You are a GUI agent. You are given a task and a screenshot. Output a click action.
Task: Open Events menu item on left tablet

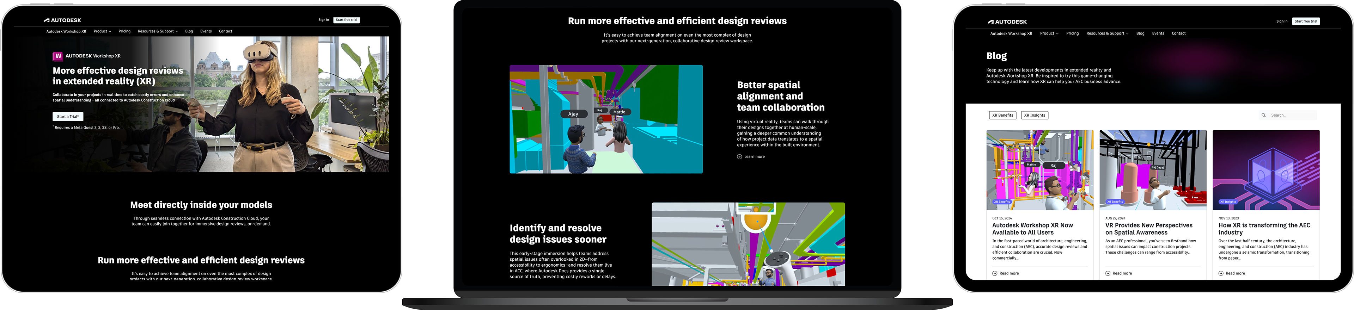point(206,31)
